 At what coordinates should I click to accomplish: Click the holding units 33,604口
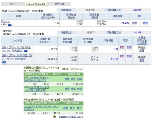pyautogui.click(x=52, y=59)
